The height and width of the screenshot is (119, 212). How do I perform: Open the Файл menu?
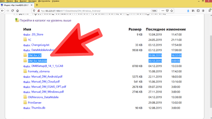(2, 1)
